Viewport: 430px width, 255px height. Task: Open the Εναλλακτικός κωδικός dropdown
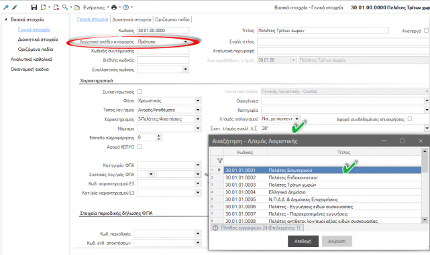click(186, 69)
